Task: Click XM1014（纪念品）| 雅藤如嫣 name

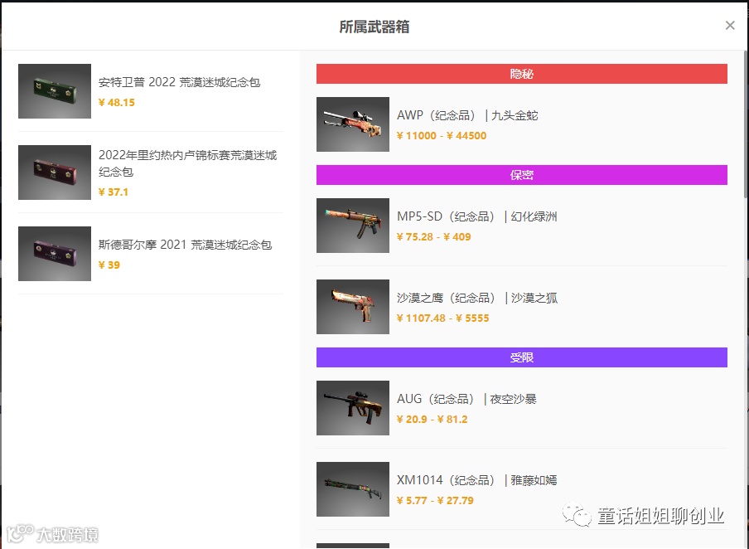Action: pos(476,480)
